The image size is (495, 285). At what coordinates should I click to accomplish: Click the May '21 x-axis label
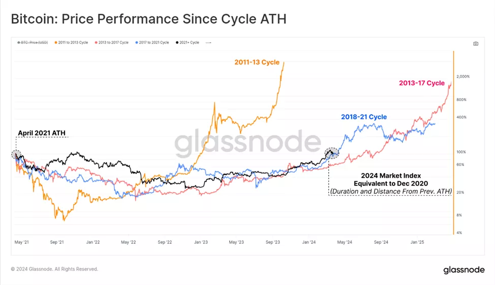22,242
